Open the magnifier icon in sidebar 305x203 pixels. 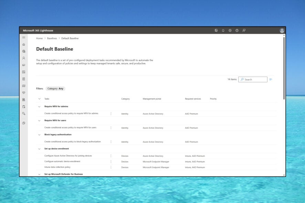click(24, 114)
